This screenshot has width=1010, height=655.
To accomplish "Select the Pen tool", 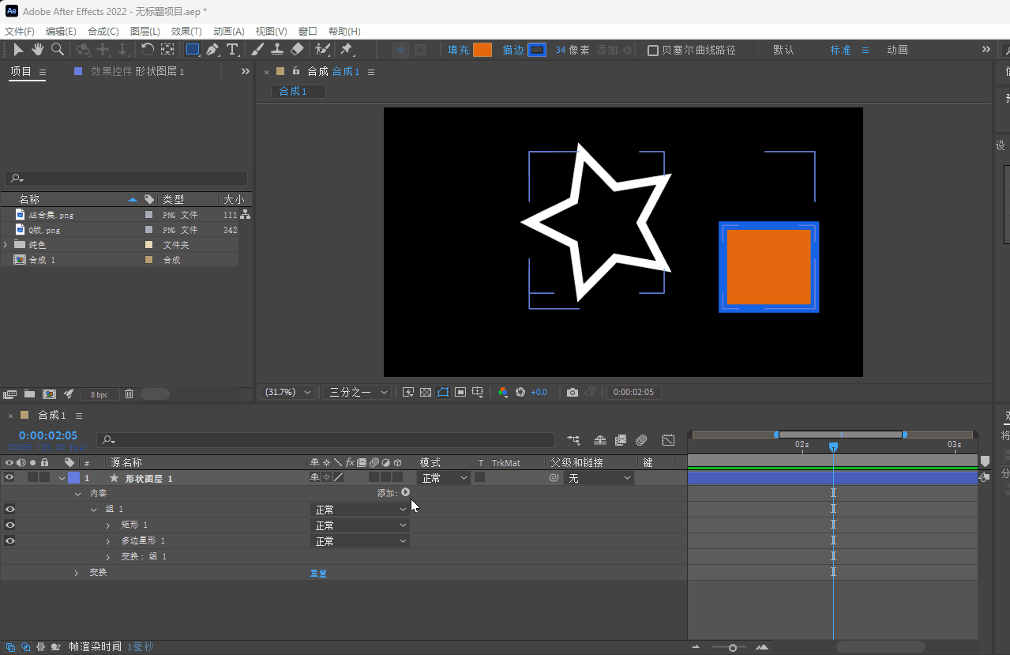I will (212, 50).
